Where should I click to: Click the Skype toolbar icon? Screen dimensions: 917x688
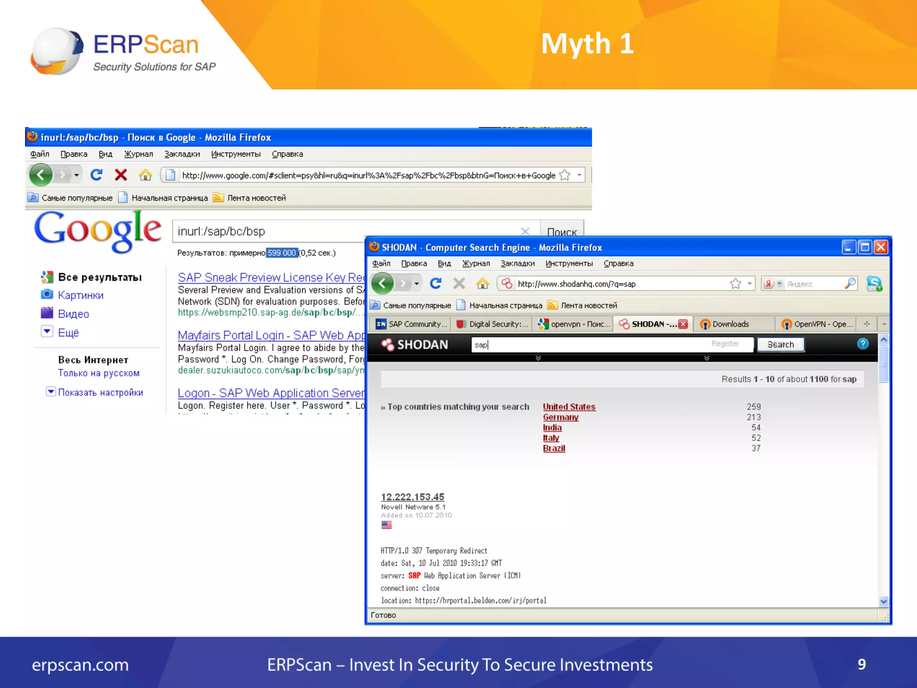874,283
